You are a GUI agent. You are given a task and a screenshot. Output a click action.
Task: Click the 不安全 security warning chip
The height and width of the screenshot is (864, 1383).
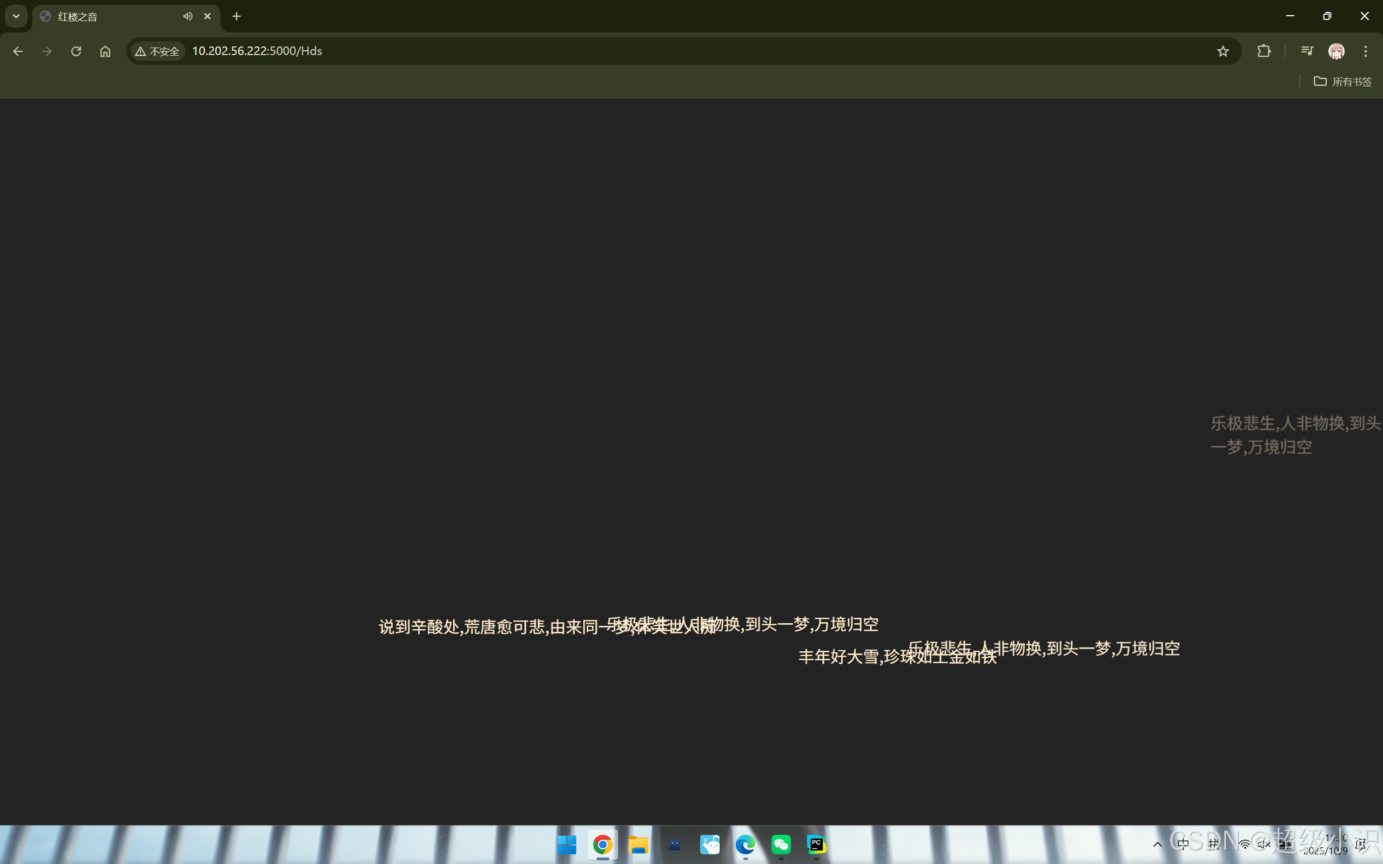click(157, 51)
